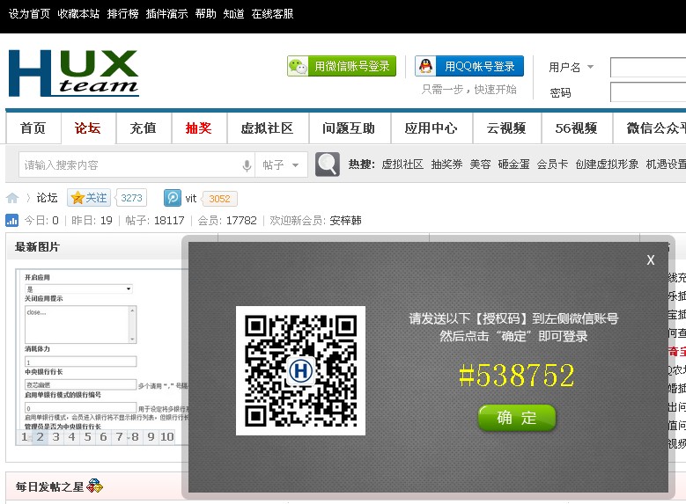Click the cube icon beside 每日发帖之星
Viewport: 686px width, 504px height.
click(94, 486)
